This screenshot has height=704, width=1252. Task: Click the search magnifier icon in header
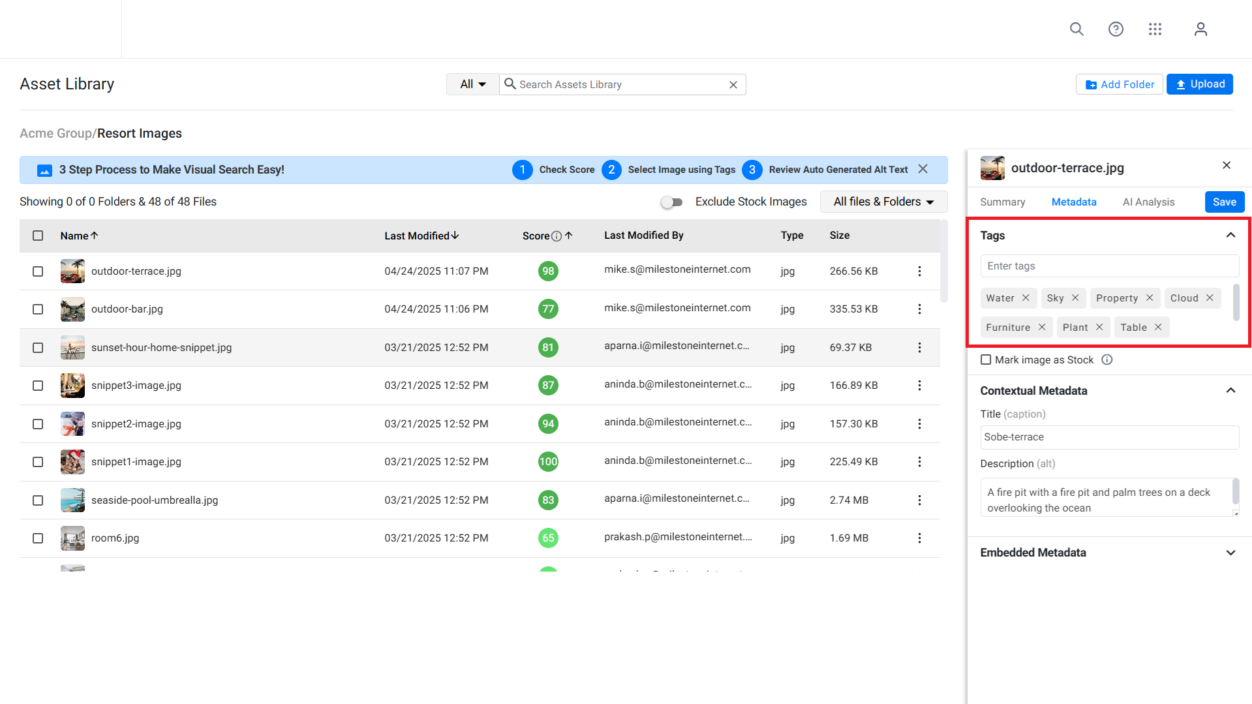1076,29
